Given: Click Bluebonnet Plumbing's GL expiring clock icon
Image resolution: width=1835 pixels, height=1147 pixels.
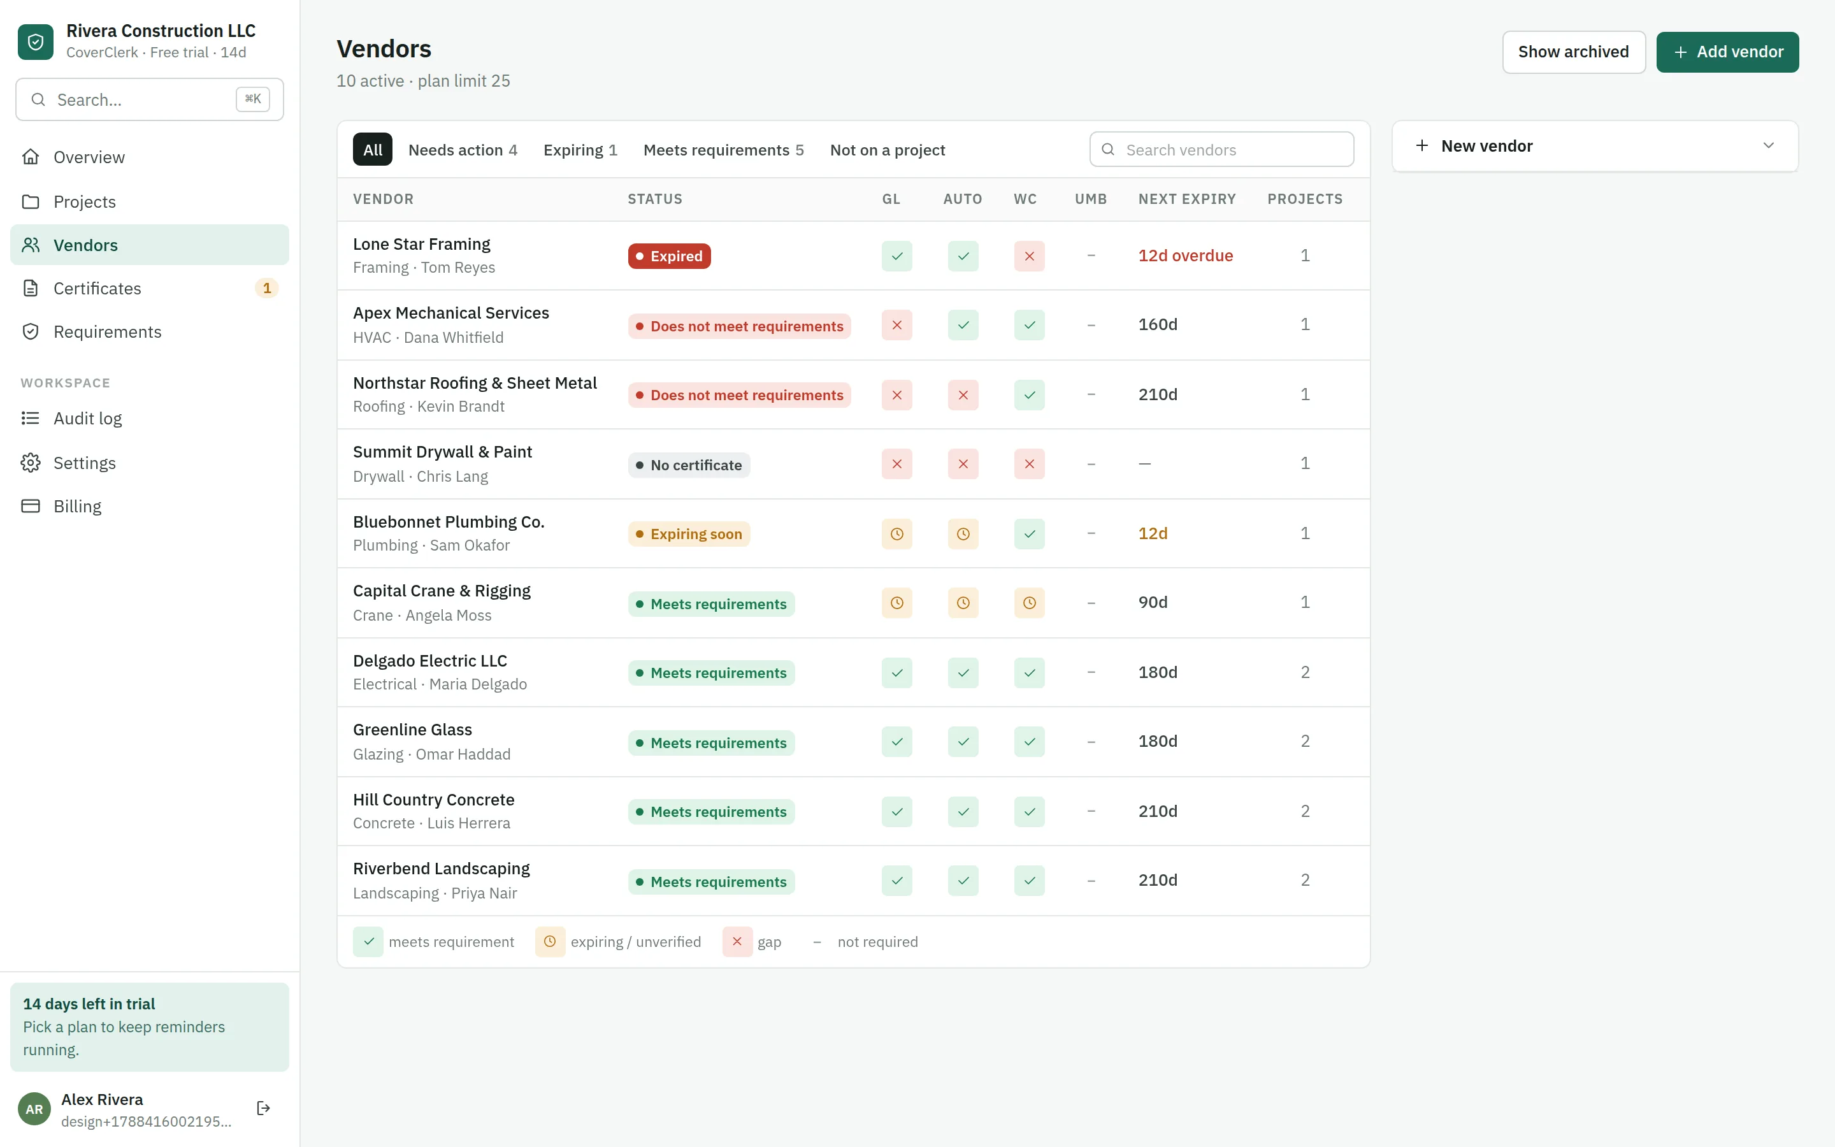Looking at the screenshot, I should tap(896, 534).
